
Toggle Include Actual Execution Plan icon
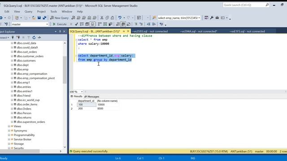100,24
